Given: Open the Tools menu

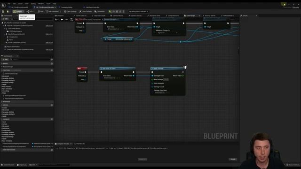Looking at the screenshot, I should [48, 4].
